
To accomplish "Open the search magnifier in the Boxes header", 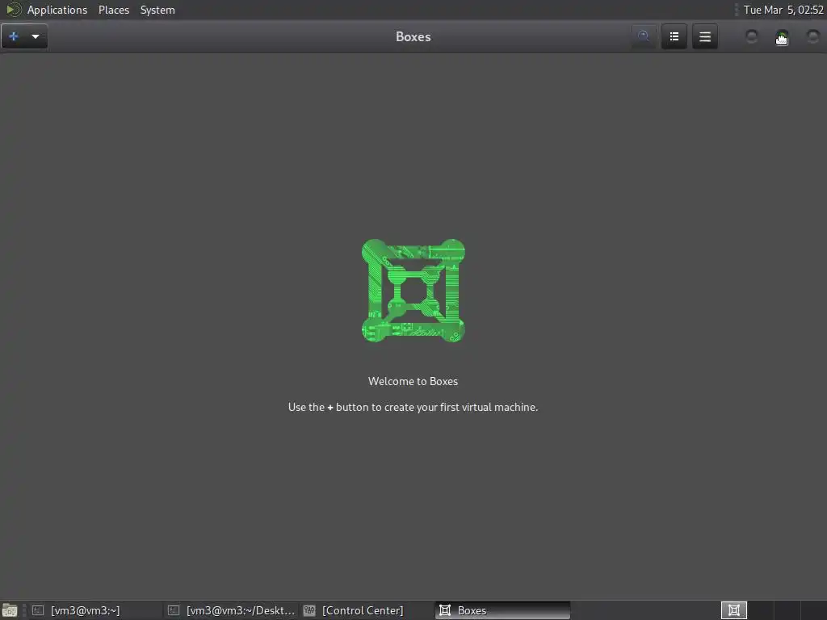I will (x=644, y=36).
